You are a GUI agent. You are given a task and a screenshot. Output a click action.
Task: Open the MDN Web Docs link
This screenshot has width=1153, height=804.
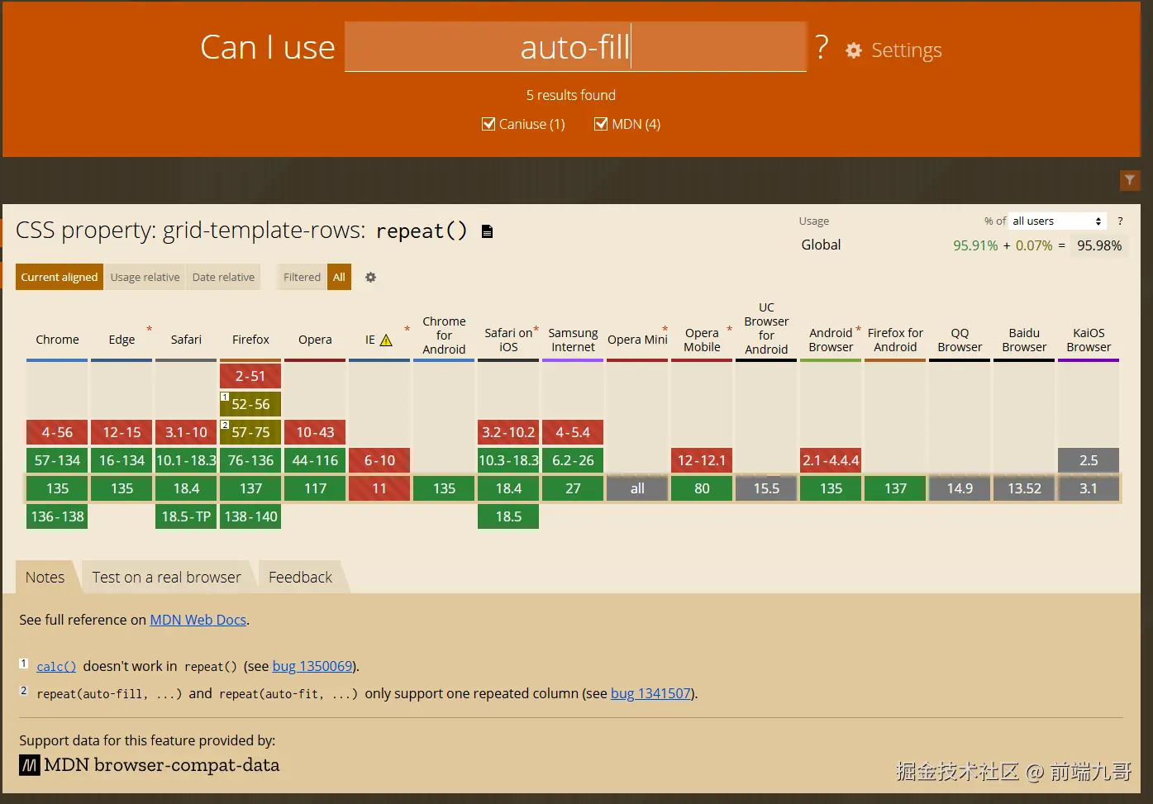click(x=198, y=620)
